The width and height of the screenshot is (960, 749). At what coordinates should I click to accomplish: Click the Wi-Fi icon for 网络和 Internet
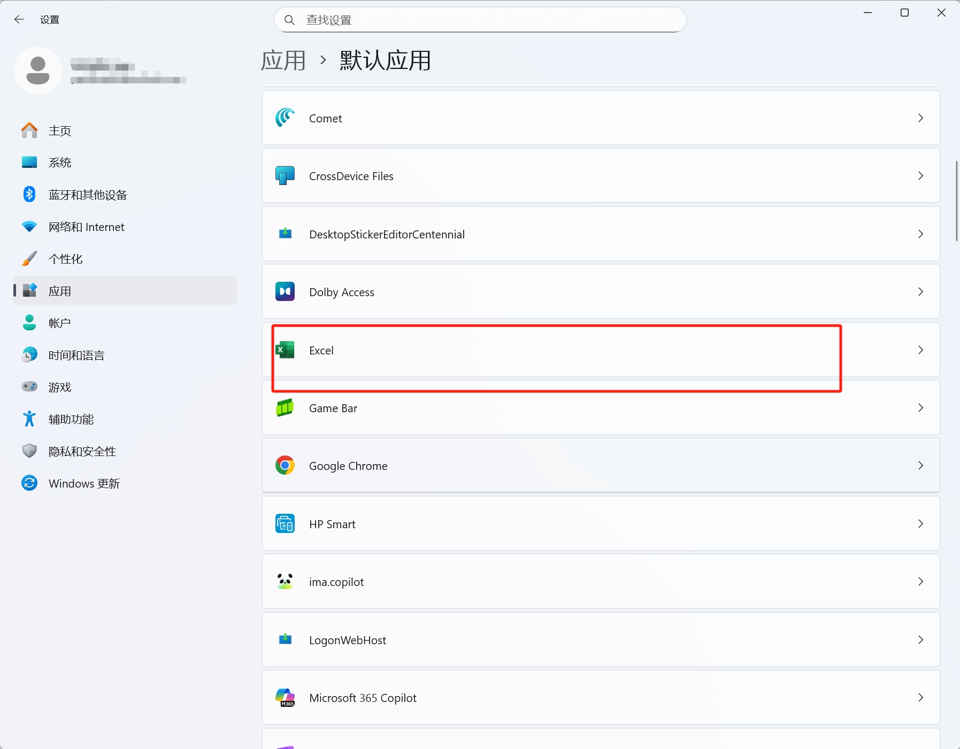(29, 226)
